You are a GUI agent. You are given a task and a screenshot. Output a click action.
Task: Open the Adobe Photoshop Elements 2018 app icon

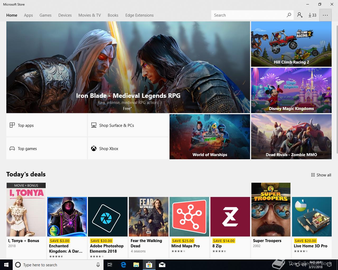[x=108, y=217]
